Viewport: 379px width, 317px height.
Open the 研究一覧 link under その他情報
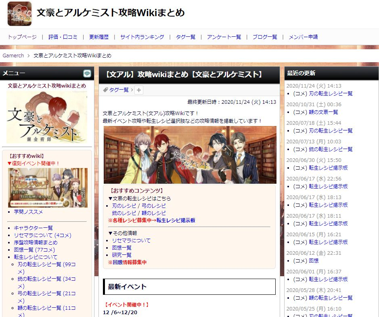point(122,255)
